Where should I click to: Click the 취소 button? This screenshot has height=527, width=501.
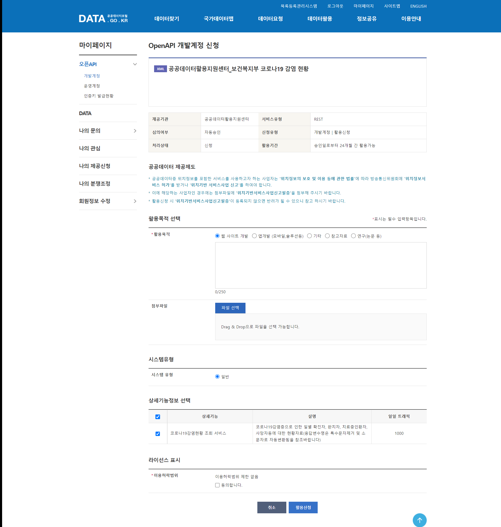click(x=272, y=507)
